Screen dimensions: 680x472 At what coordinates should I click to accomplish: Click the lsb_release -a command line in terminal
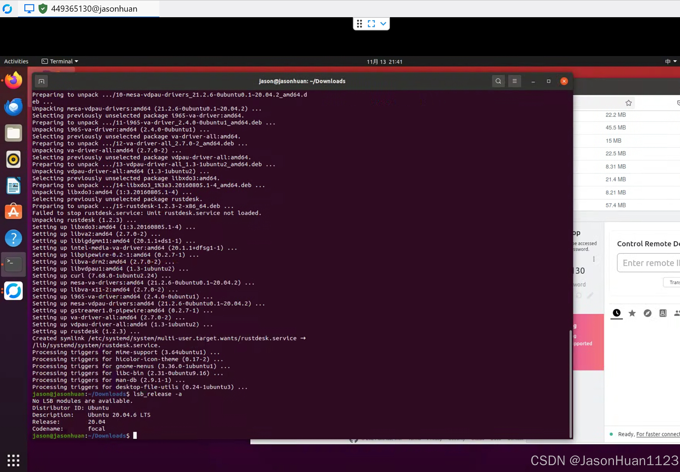click(x=107, y=394)
